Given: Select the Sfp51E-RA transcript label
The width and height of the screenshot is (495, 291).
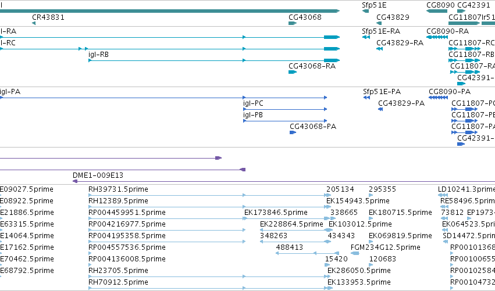Looking at the screenshot, I should [x=381, y=31].
